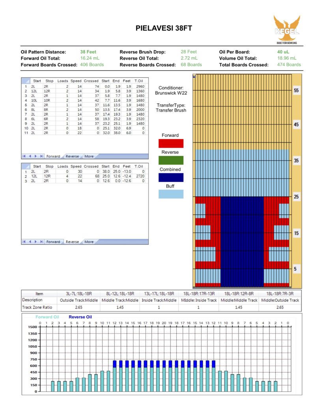Open Forward tab in the lower loads table
This screenshot has height=404, width=312.
click(53, 242)
